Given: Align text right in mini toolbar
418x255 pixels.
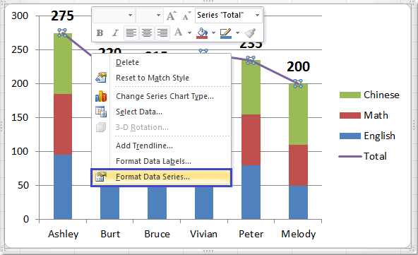Looking at the screenshot, I should (162, 33).
